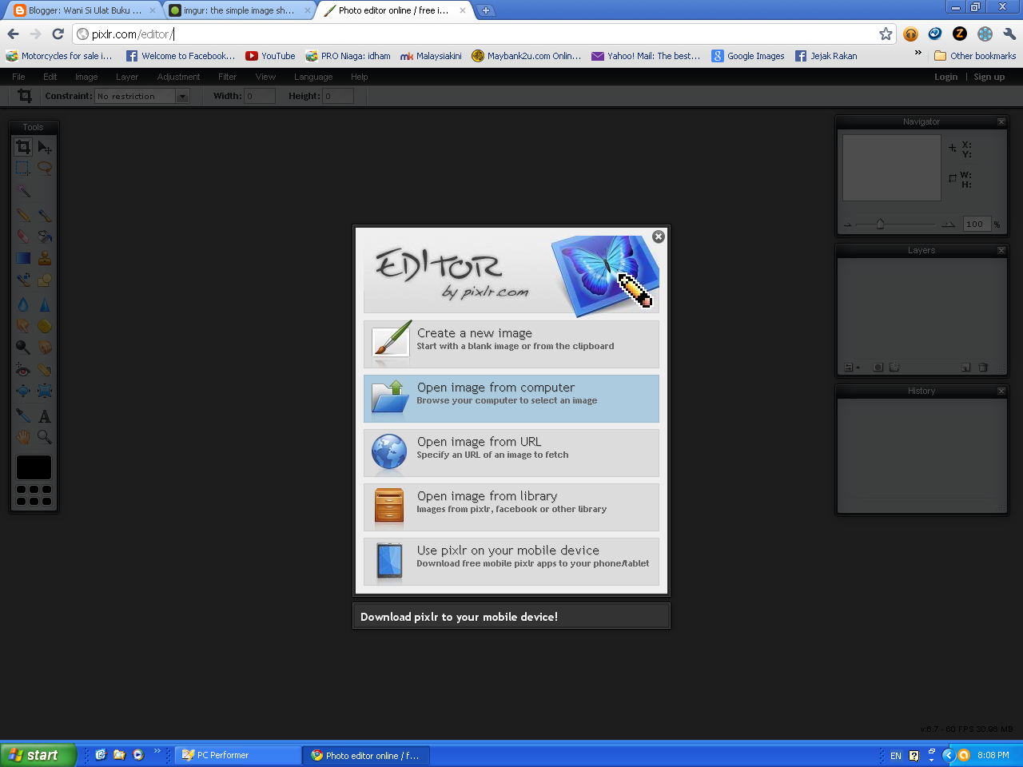Select the rectangular Marquee tool
The height and width of the screenshot is (767, 1023).
(23, 168)
